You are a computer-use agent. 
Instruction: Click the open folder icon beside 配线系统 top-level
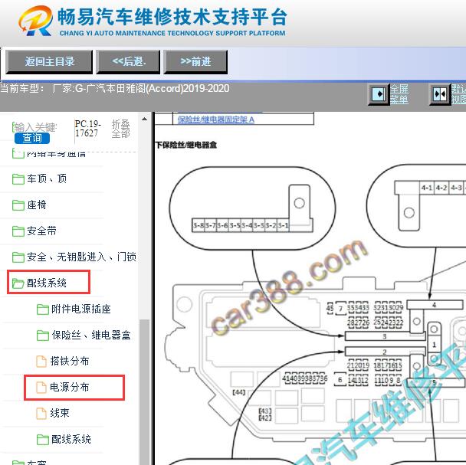[18, 283]
